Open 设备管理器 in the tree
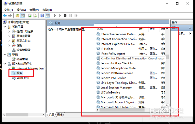This screenshot has width=195, height=124. (x=23, y=50)
